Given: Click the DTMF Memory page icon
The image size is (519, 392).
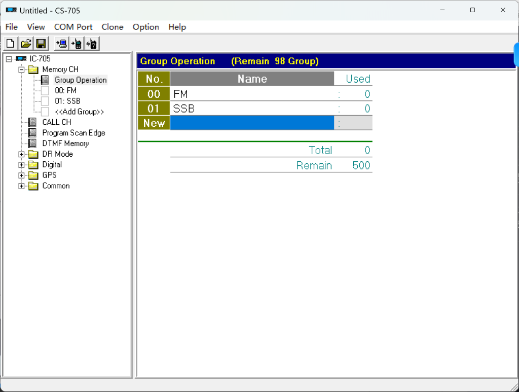Looking at the screenshot, I should pos(32,144).
